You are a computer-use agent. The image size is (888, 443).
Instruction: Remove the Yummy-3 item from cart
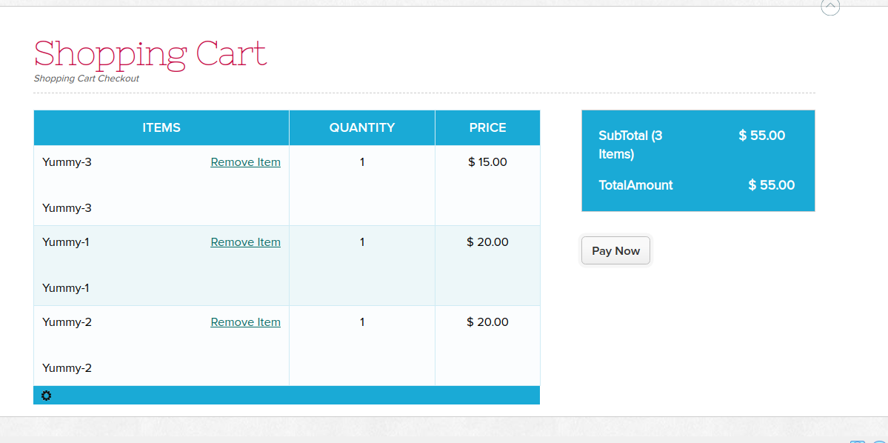(x=245, y=162)
